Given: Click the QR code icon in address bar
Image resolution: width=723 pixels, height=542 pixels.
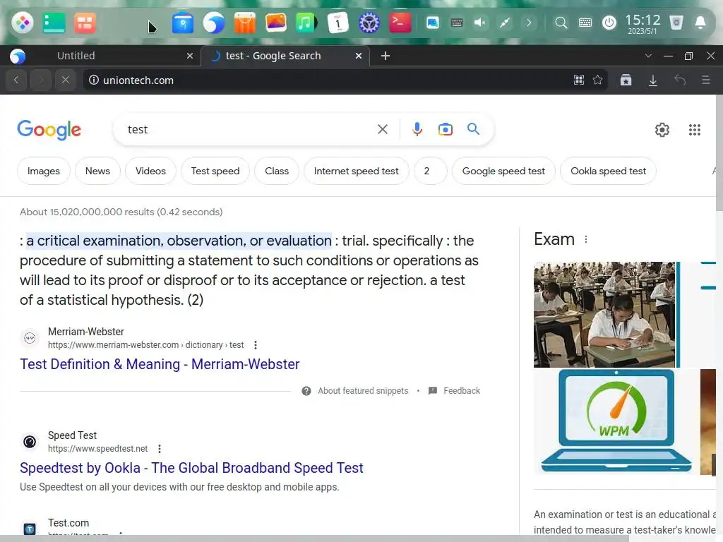Looking at the screenshot, I should tap(579, 80).
